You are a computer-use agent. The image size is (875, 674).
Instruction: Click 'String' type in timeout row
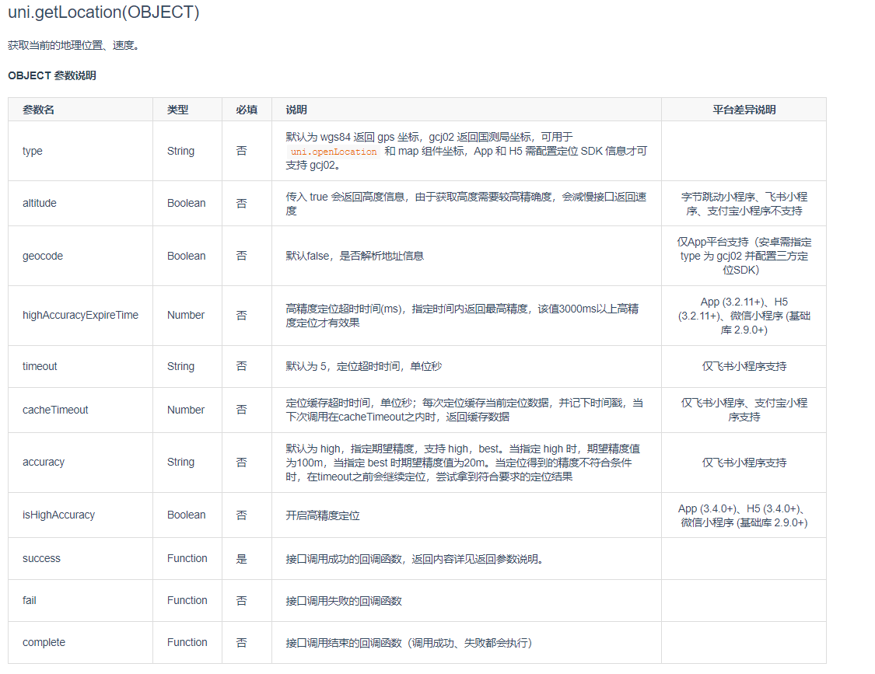pos(180,366)
